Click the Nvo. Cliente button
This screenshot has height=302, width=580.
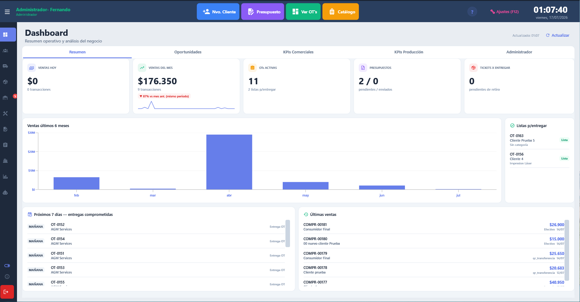[x=218, y=12]
